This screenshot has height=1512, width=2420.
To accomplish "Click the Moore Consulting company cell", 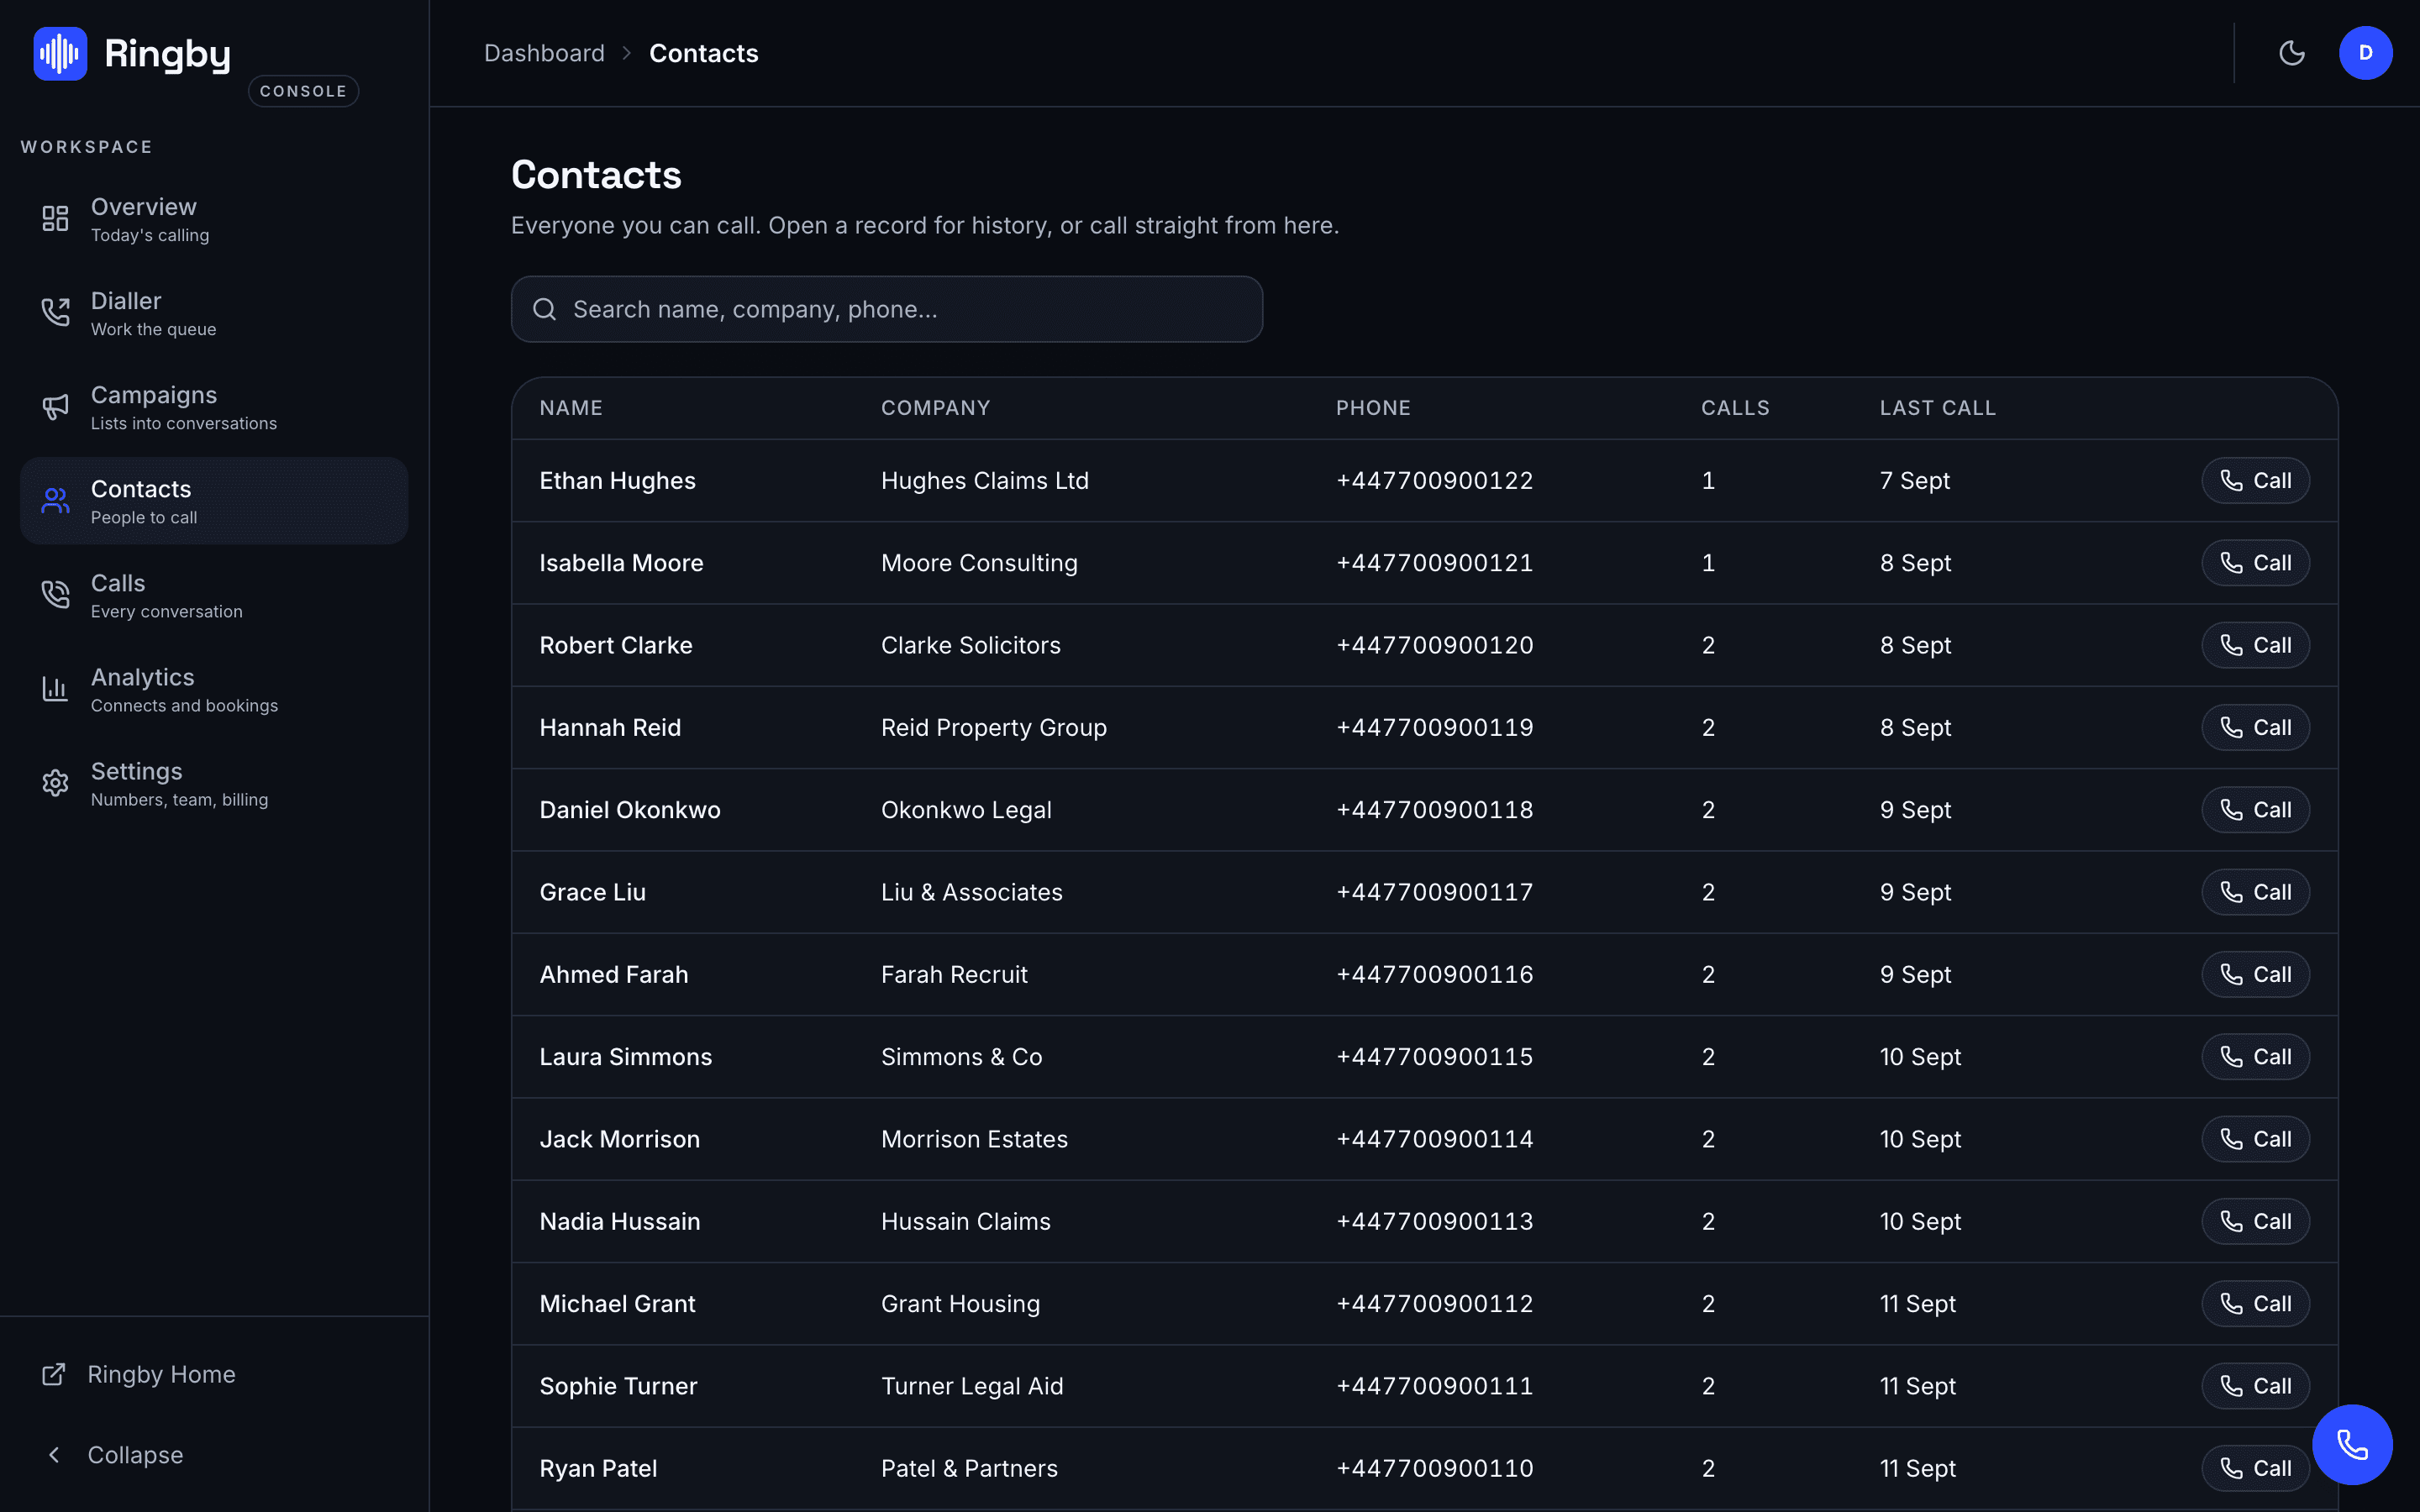I will click(979, 563).
